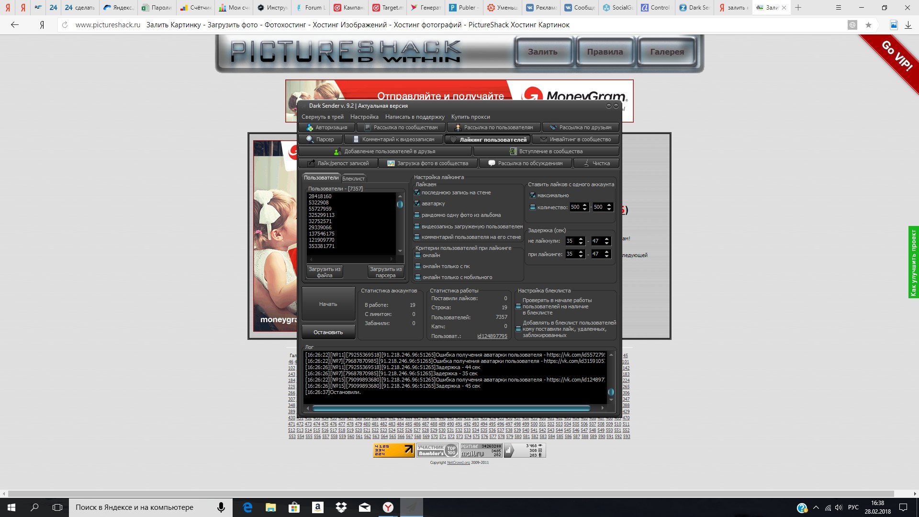
Task: Open Инвайтинг в сообщество module
Action: 575,139
